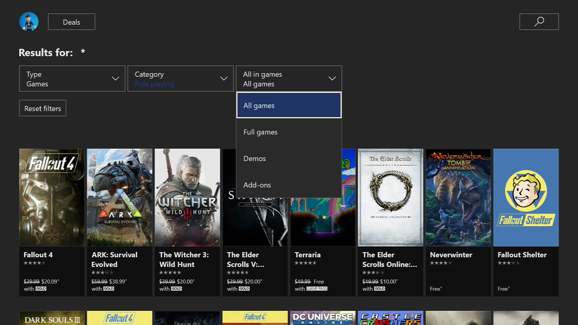578x325 pixels.
Task: Click the Results for heading
Action: pyautogui.click(x=46, y=52)
